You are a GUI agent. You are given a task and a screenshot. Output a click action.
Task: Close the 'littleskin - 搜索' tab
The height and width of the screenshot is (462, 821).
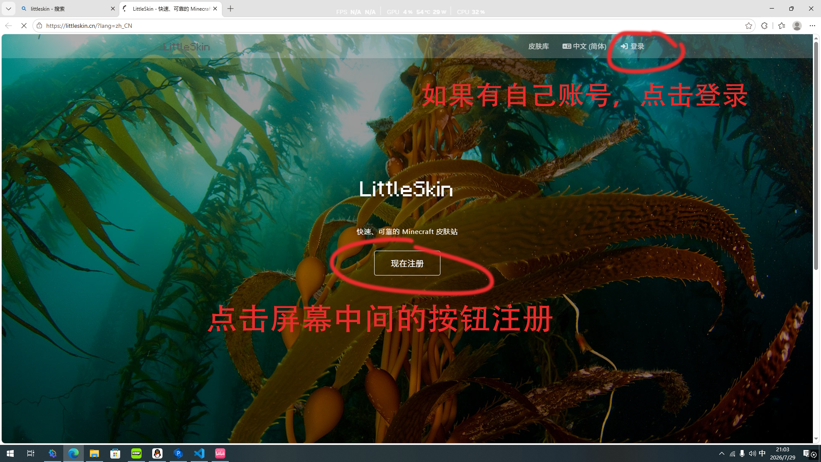click(x=113, y=9)
